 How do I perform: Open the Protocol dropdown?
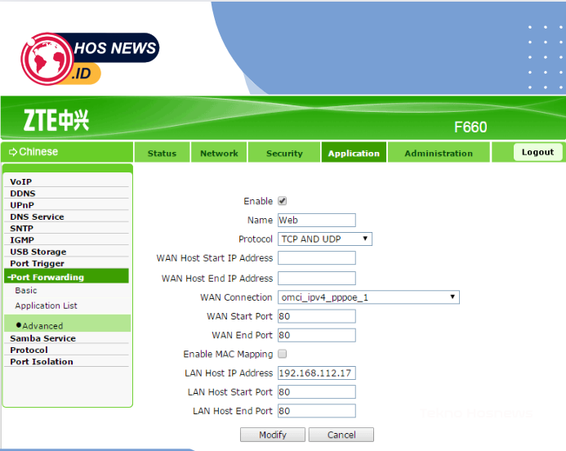click(325, 239)
